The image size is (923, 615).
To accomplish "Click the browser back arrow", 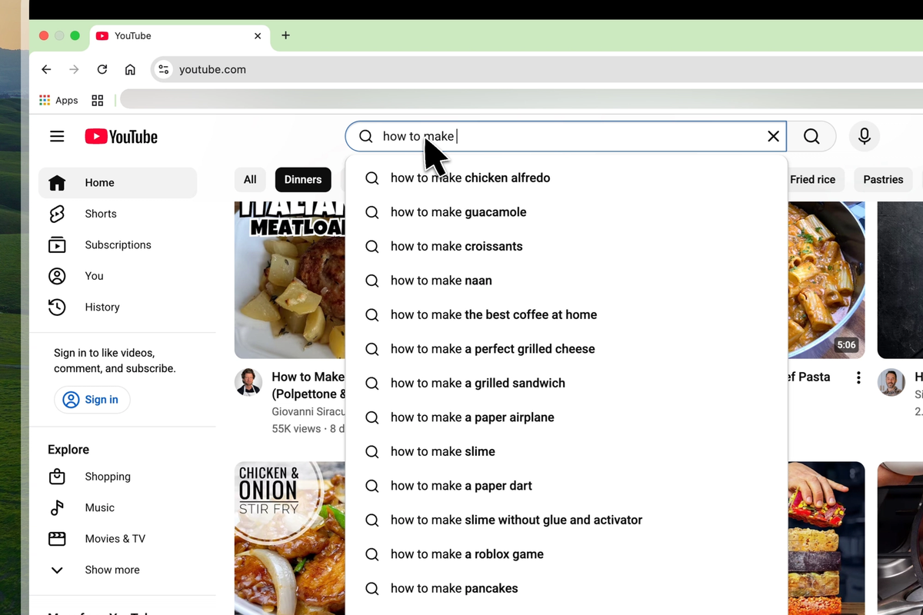I will point(46,69).
